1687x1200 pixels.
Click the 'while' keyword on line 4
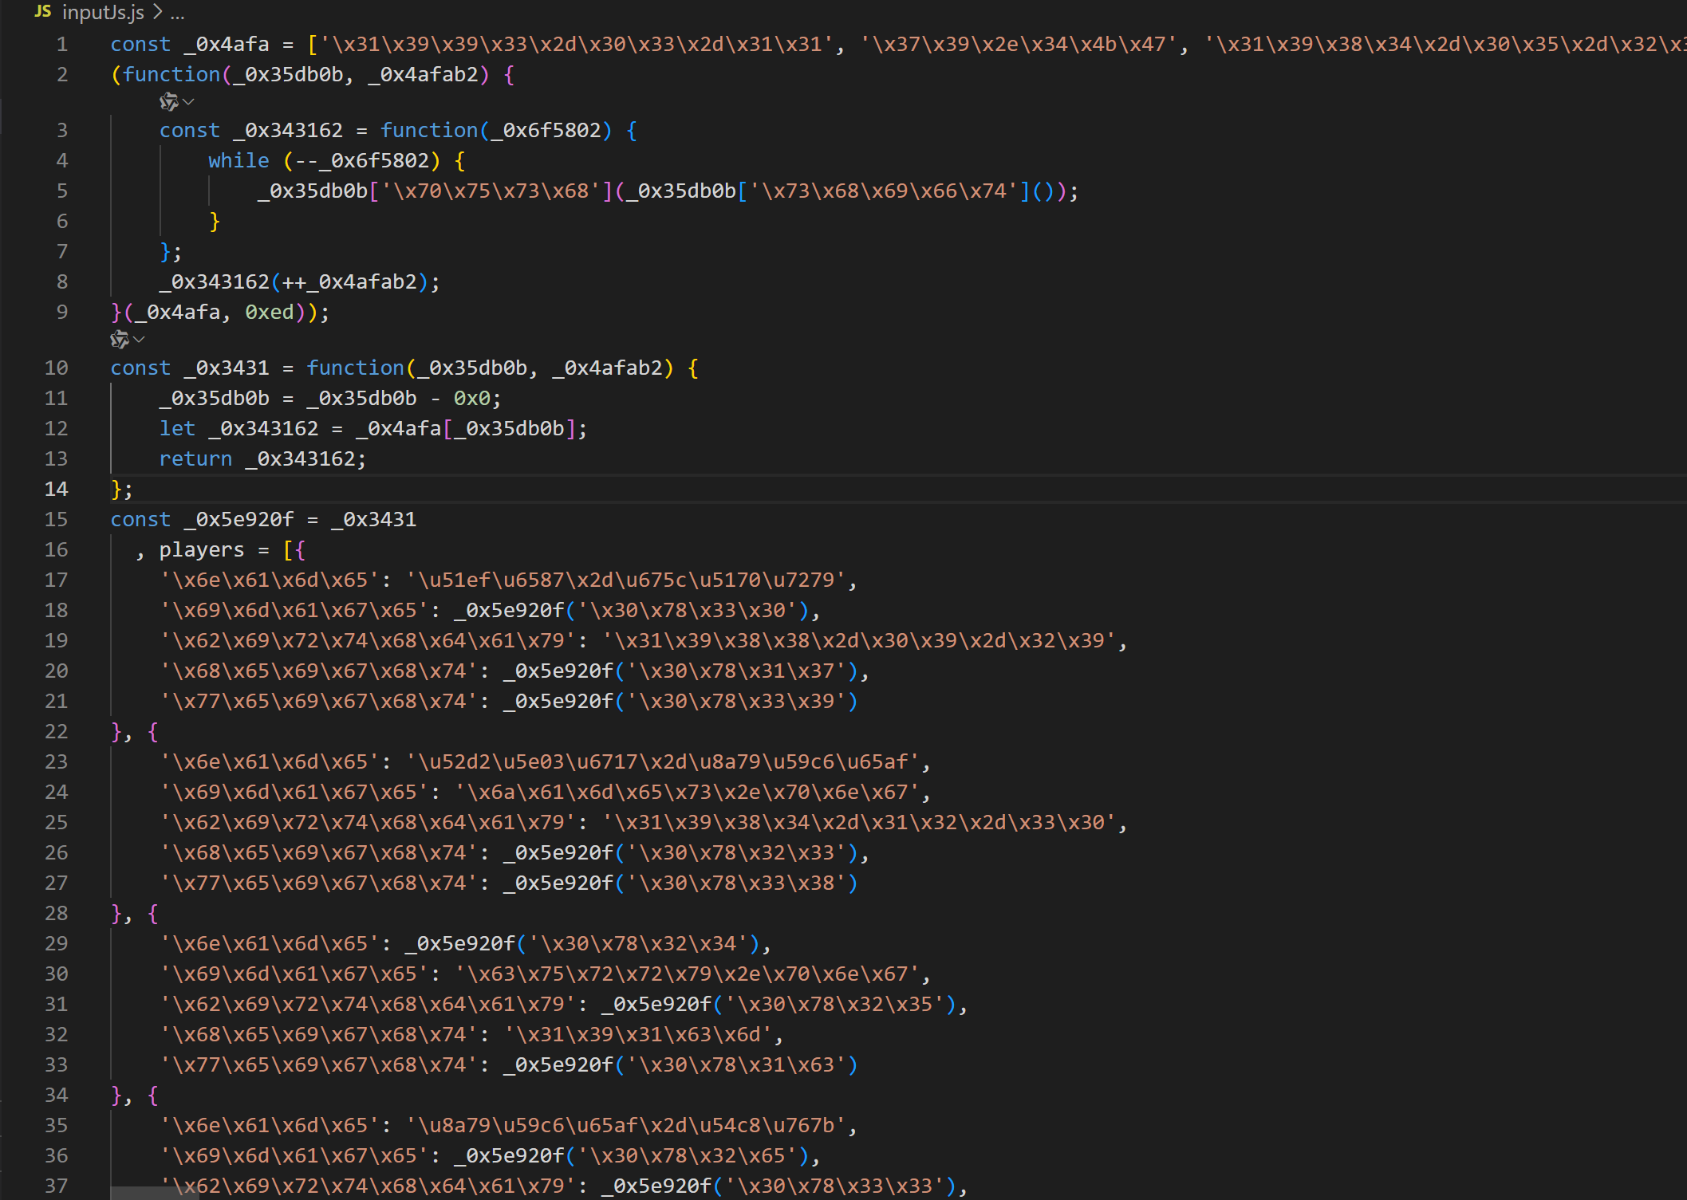(238, 160)
